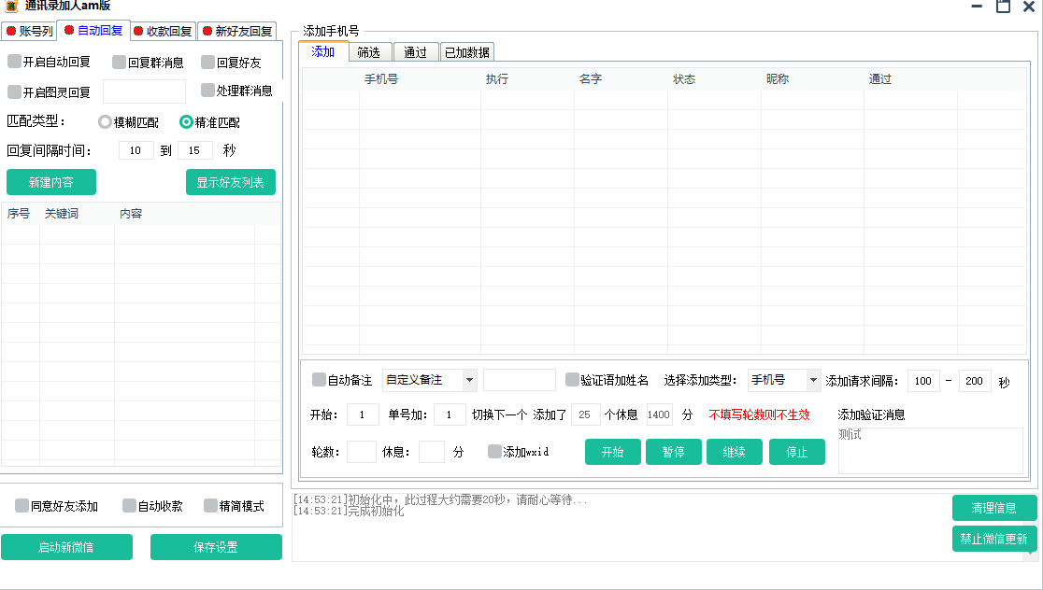Image resolution: width=1043 pixels, height=590 pixels.
Task: Switch to the 筛选 tab
Action: tap(369, 52)
